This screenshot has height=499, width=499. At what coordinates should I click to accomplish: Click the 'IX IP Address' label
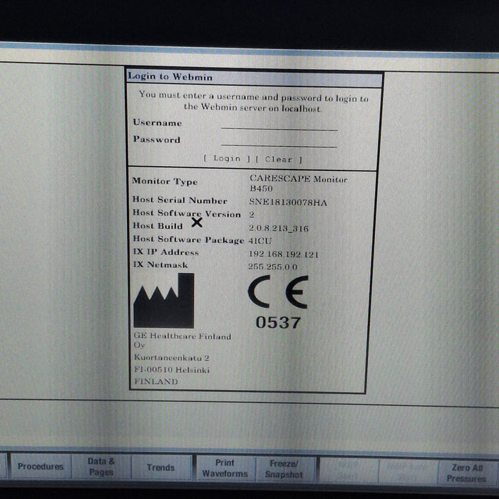(166, 252)
